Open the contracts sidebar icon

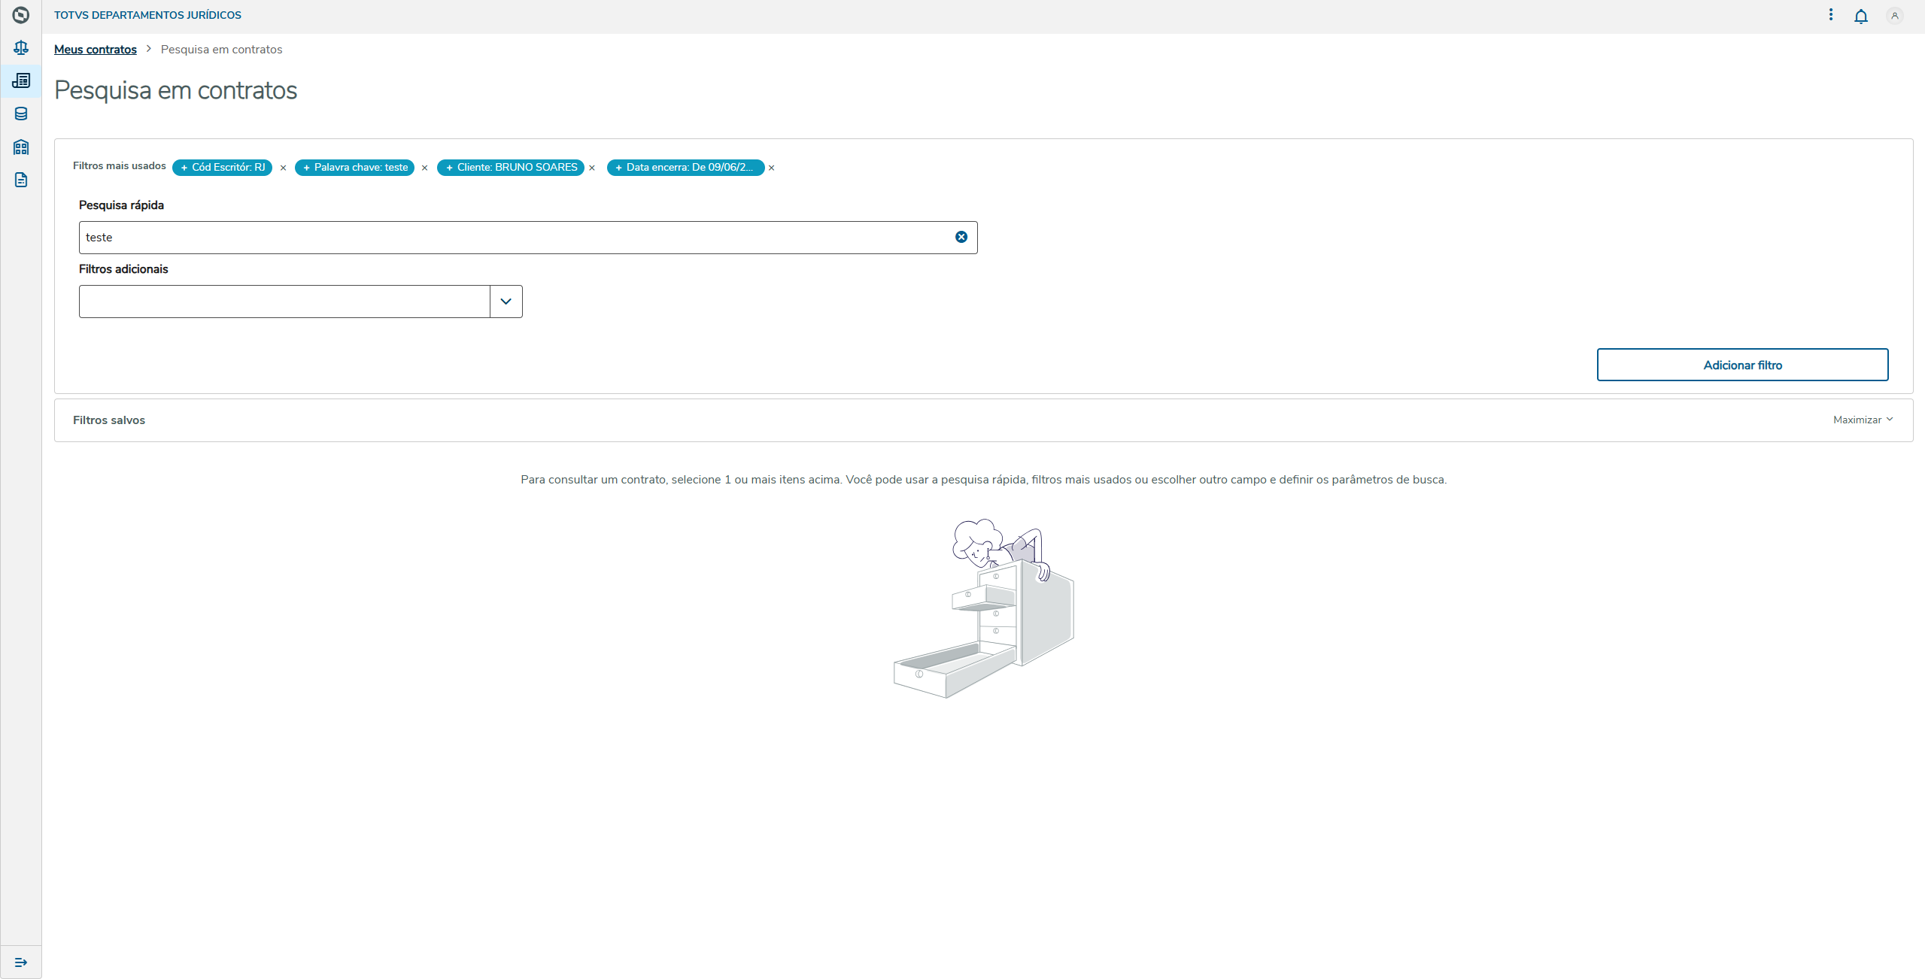pos(21,80)
